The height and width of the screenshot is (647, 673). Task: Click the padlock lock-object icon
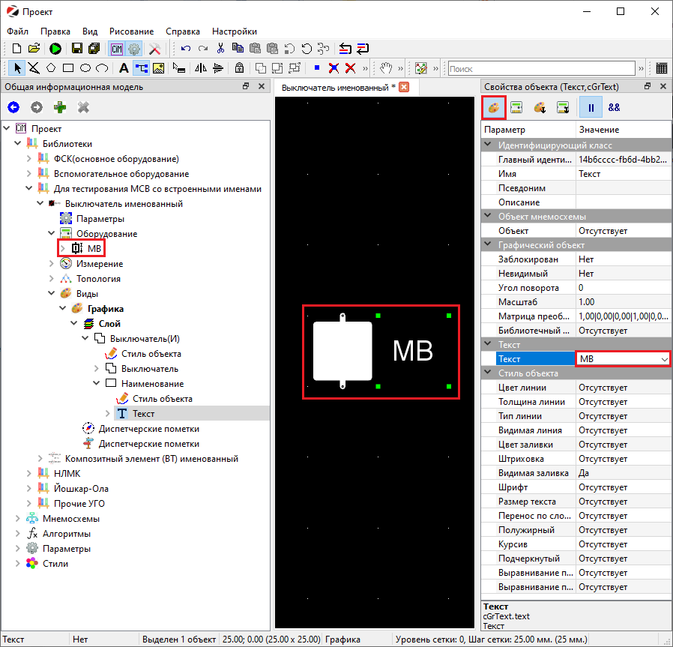coord(239,68)
